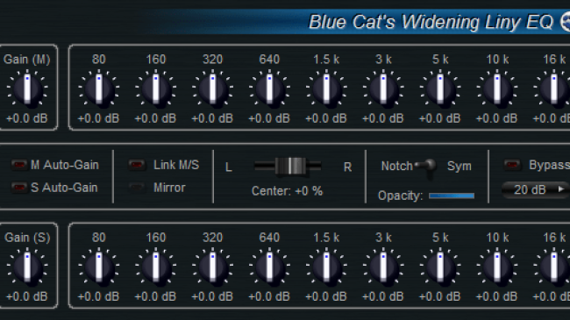Click the R label of the center slider
Screen dimensions: 570x320
point(347,167)
